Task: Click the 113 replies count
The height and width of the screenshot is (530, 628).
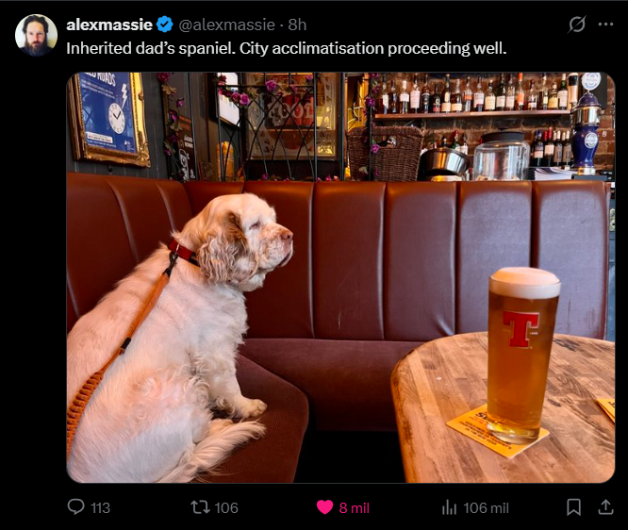Action: [100, 508]
